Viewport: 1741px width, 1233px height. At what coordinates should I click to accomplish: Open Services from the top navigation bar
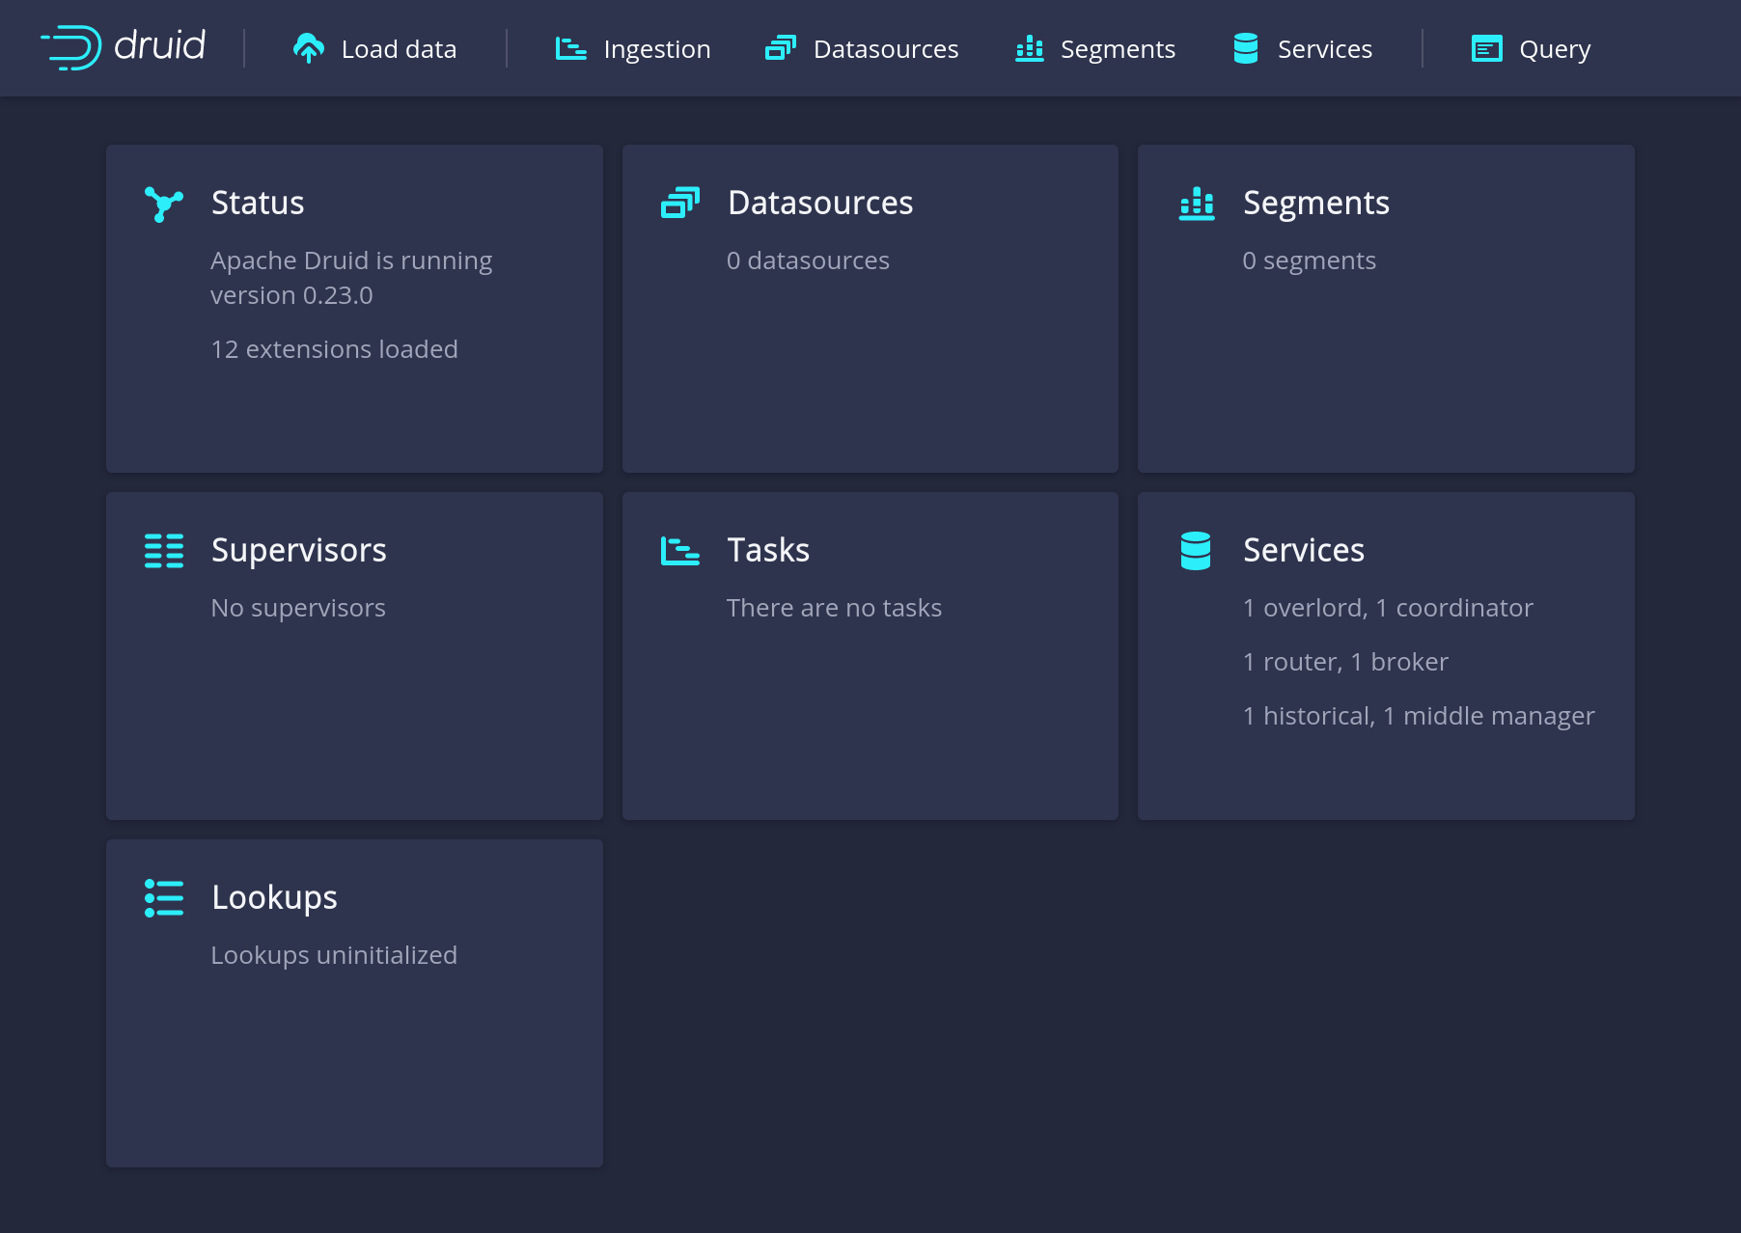(1302, 48)
